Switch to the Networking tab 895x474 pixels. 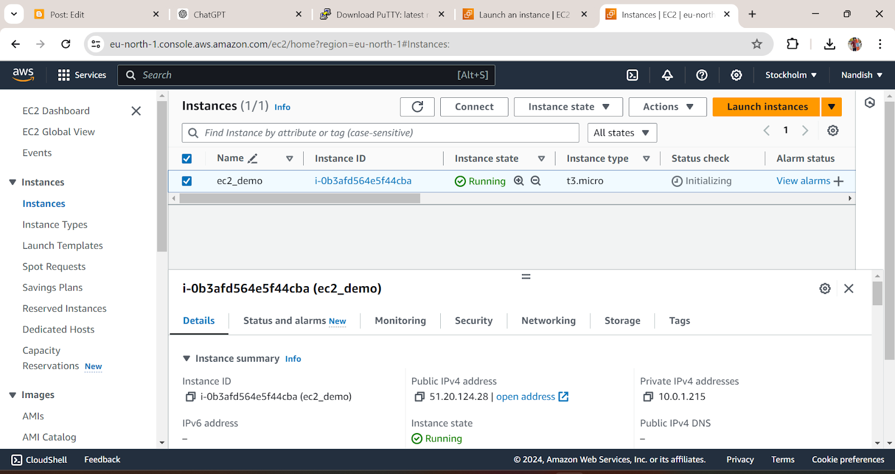[x=549, y=321]
